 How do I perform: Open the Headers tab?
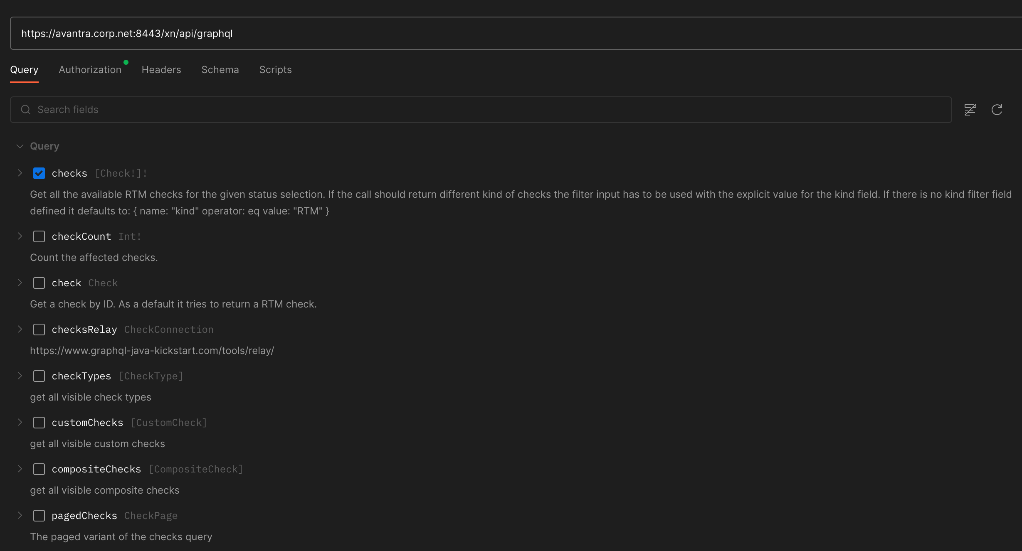[x=161, y=70]
